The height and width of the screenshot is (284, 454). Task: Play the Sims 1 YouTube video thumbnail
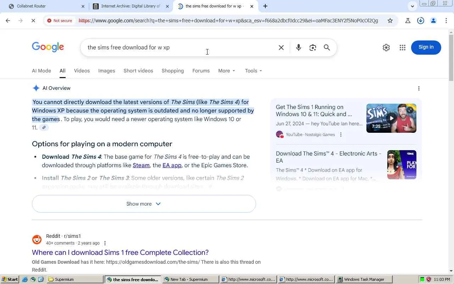[x=391, y=118]
